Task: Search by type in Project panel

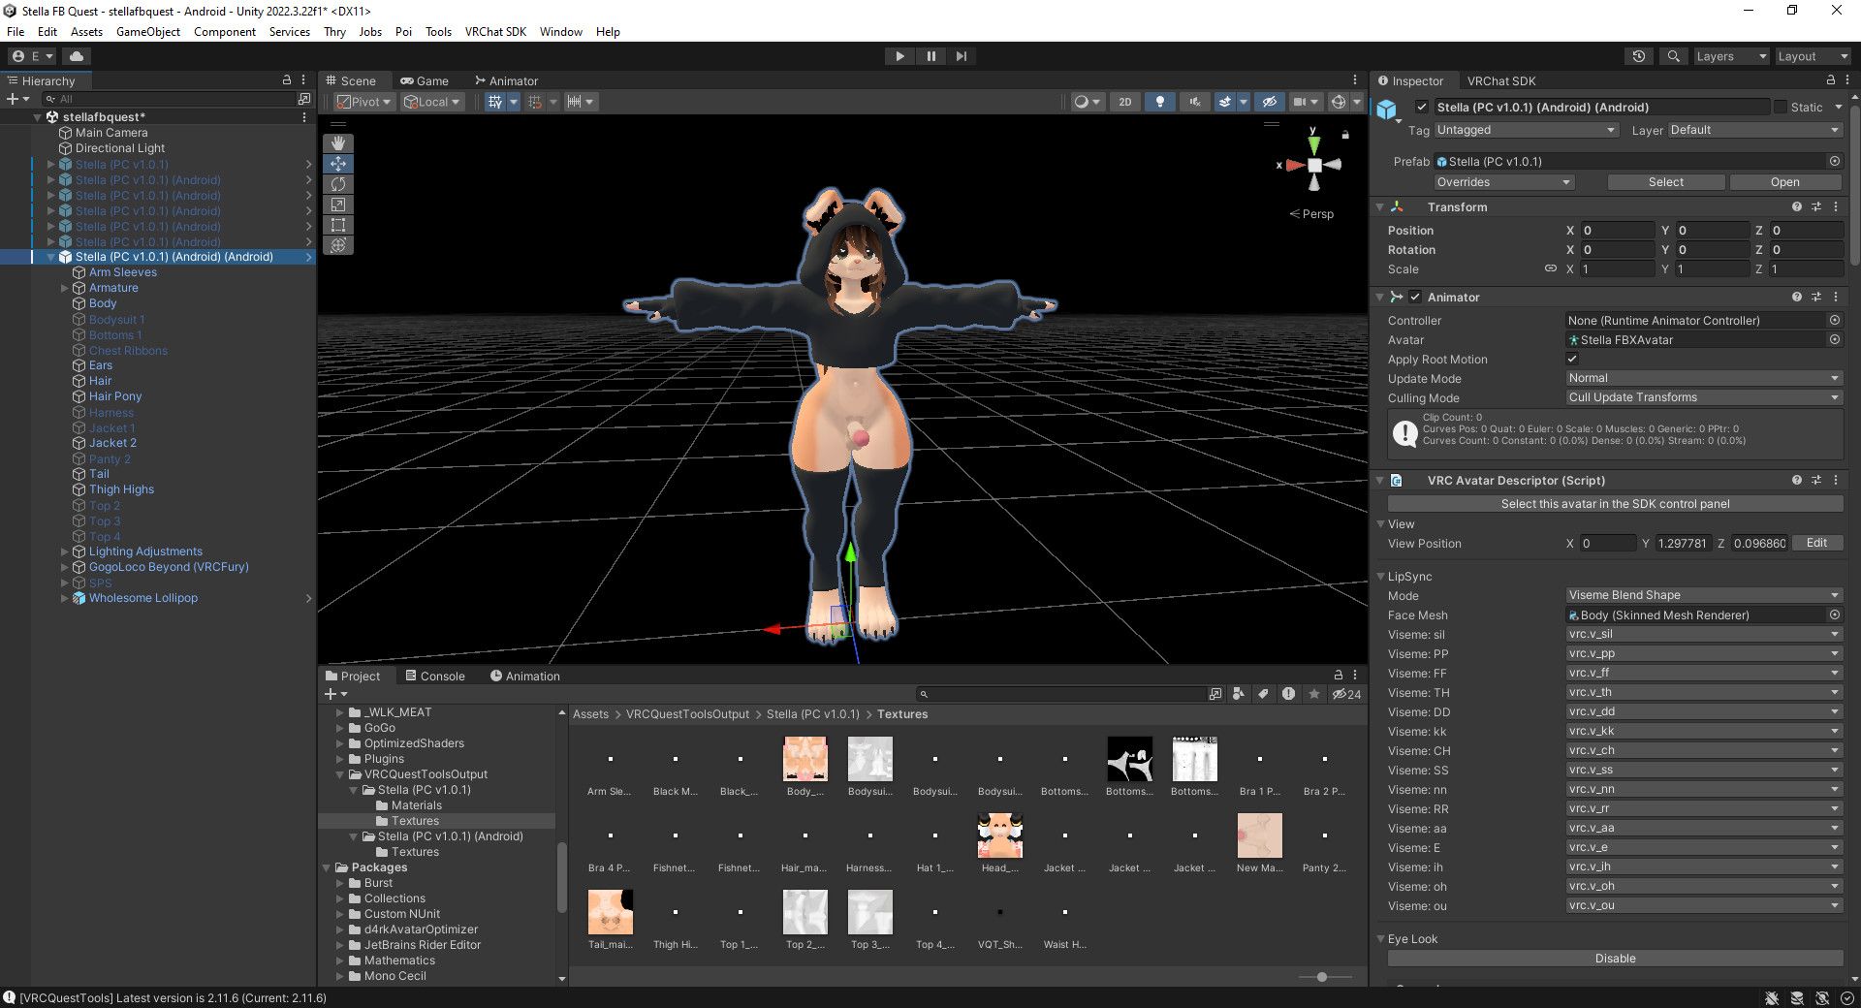Action: pos(1238,694)
